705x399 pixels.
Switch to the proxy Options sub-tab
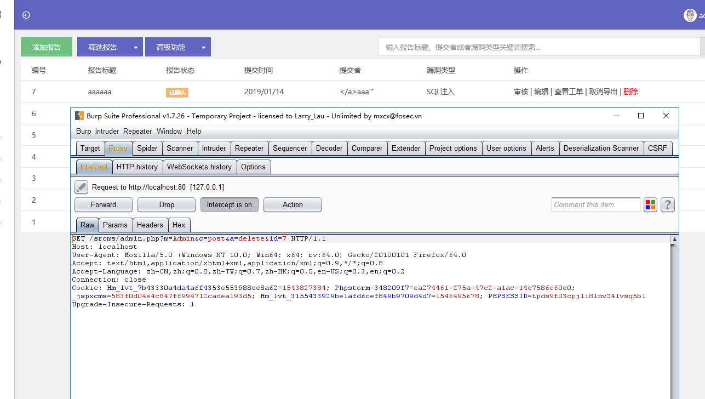click(x=253, y=167)
